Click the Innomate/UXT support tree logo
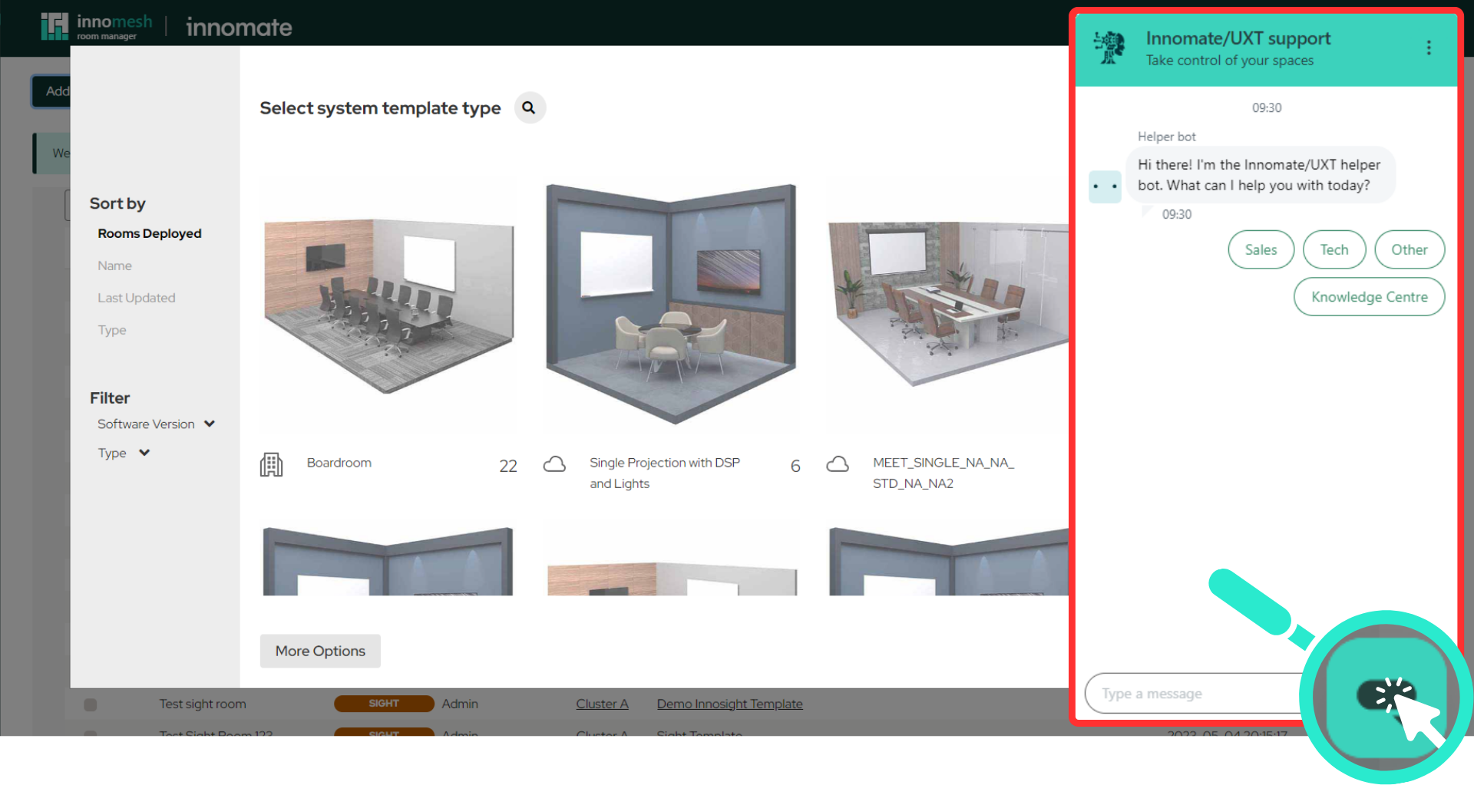Viewport: 1474px width, 785px height. click(1109, 48)
